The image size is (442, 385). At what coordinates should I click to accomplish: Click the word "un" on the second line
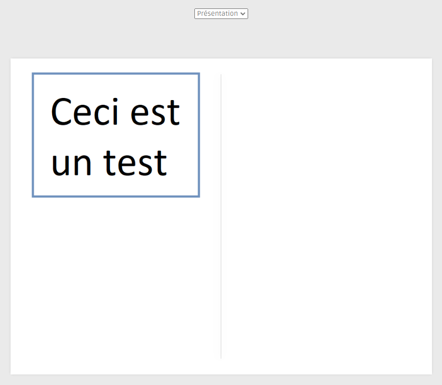[x=71, y=164]
